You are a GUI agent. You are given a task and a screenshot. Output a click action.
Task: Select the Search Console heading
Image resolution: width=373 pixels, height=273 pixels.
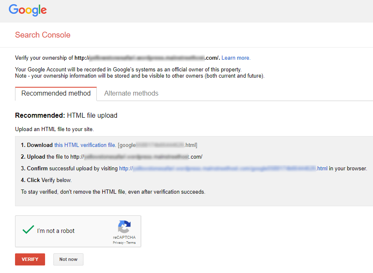tap(43, 35)
